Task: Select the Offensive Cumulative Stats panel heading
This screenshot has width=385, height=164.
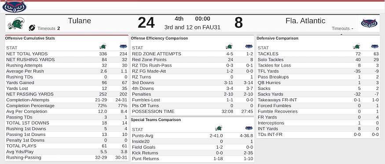Action: point(30,39)
